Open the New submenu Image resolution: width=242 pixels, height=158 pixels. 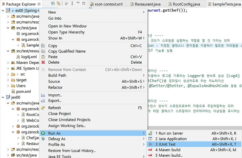tap(94, 12)
